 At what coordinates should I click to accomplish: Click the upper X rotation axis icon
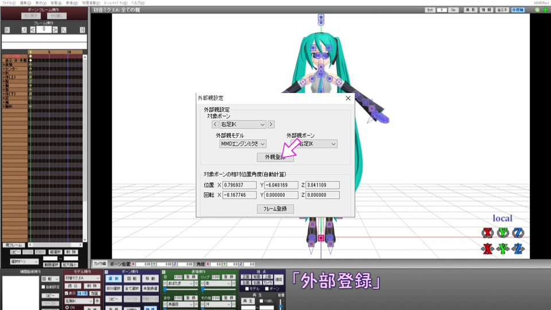[x=487, y=232]
